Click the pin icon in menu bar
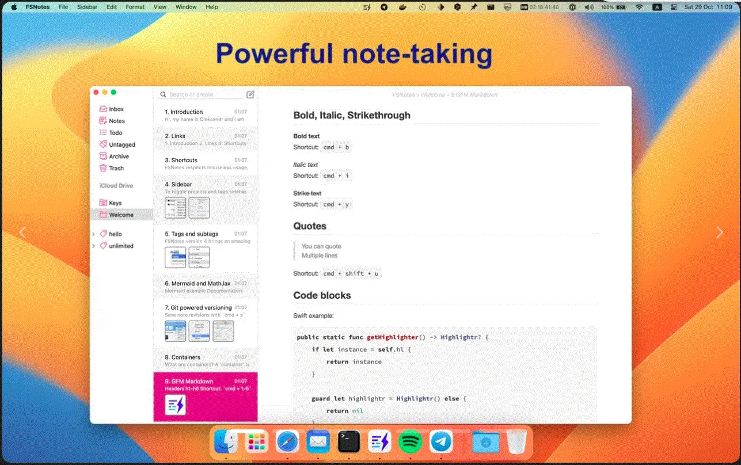 click(x=474, y=7)
